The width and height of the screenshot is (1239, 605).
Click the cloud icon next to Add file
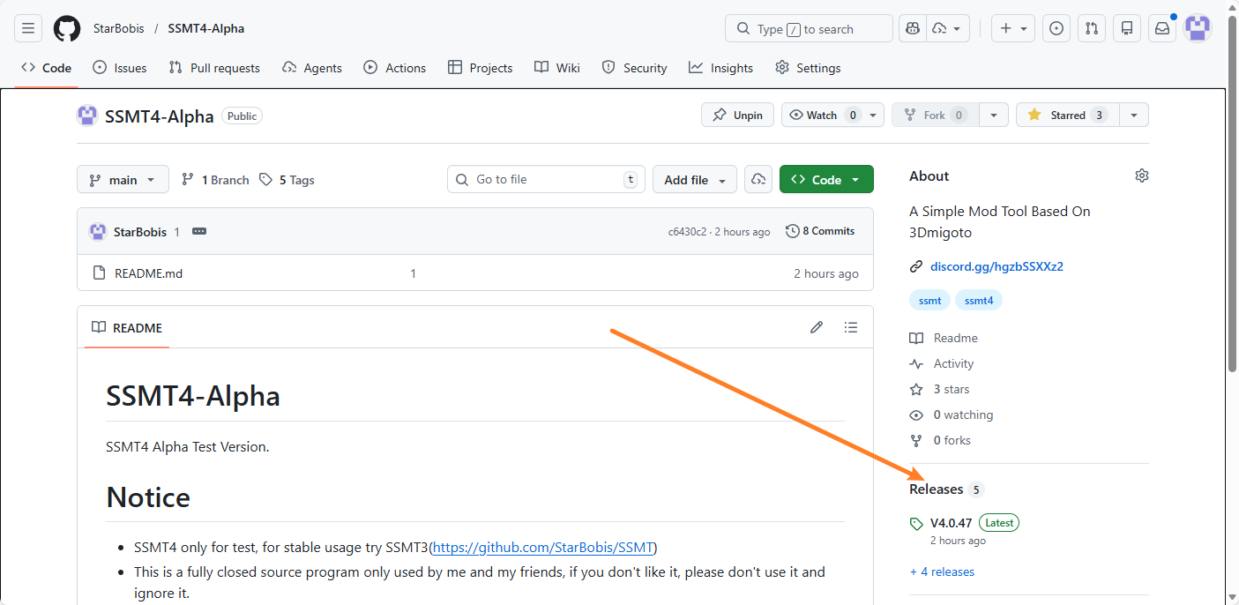758,179
